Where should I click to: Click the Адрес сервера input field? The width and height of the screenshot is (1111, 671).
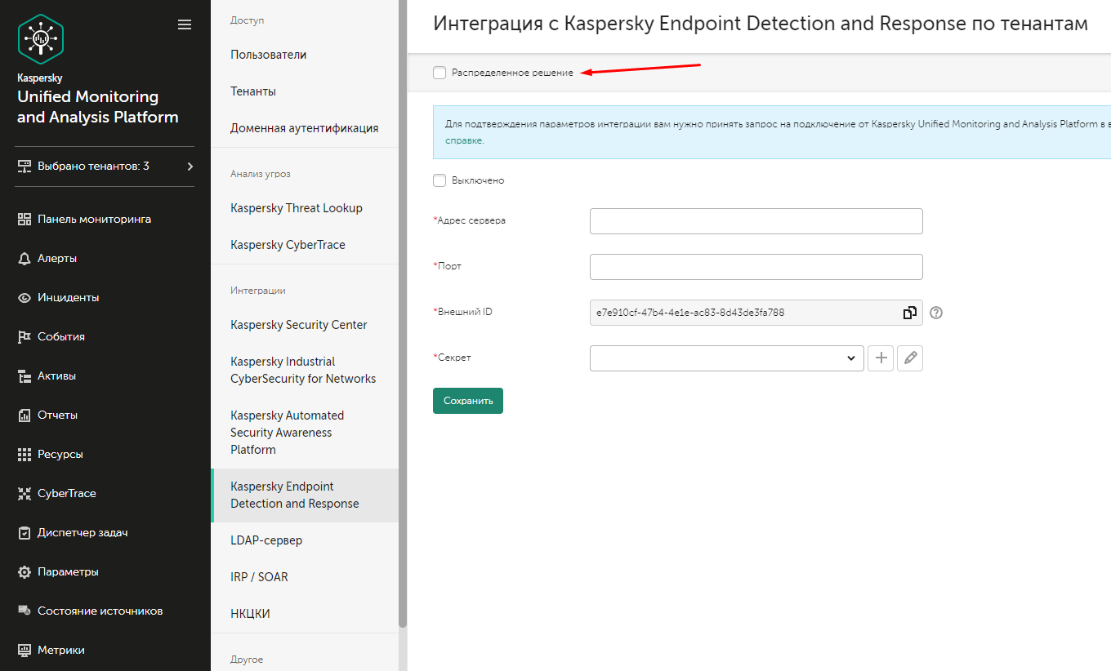tap(756, 221)
